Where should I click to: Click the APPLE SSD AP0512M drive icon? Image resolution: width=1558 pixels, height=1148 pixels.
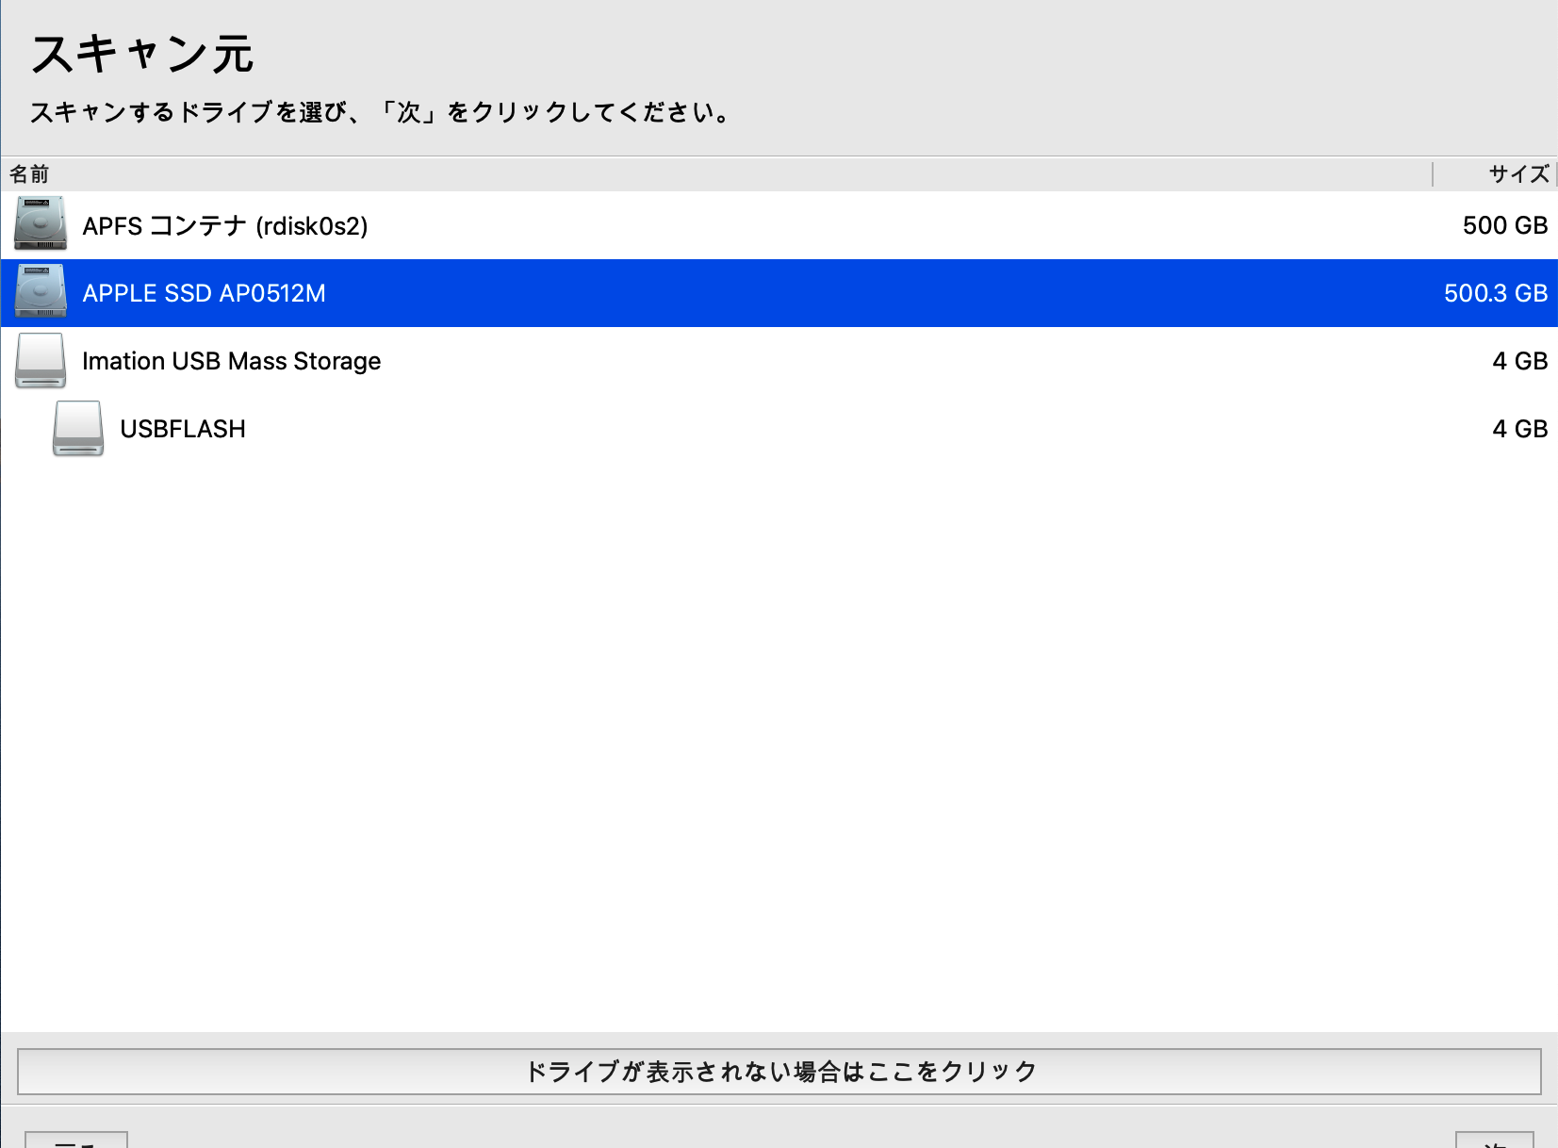click(41, 292)
